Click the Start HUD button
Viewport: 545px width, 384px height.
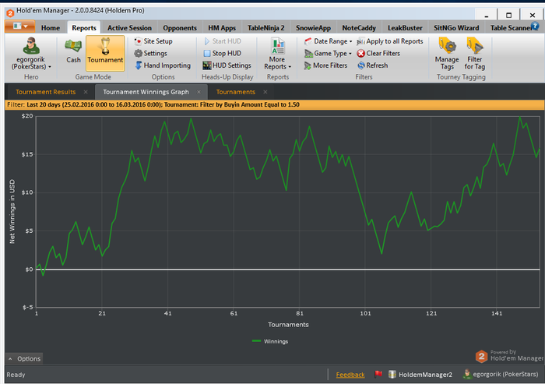click(x=223, y=41)
